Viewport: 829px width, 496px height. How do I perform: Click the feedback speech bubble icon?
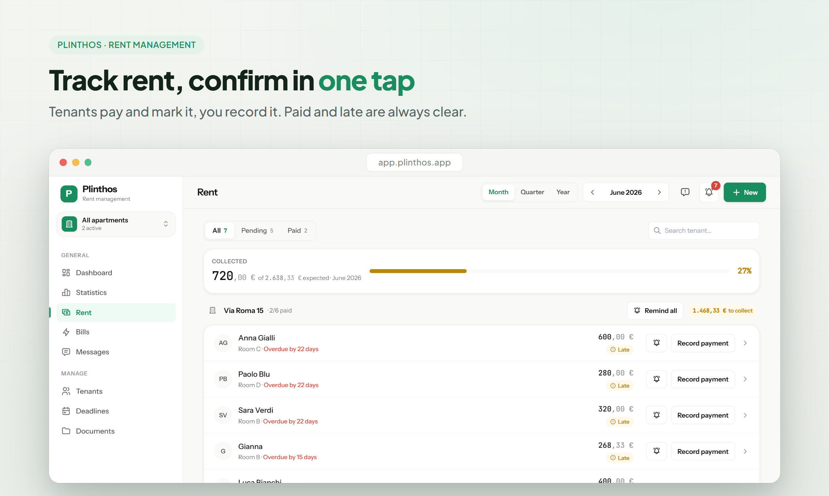coord(685,192)
